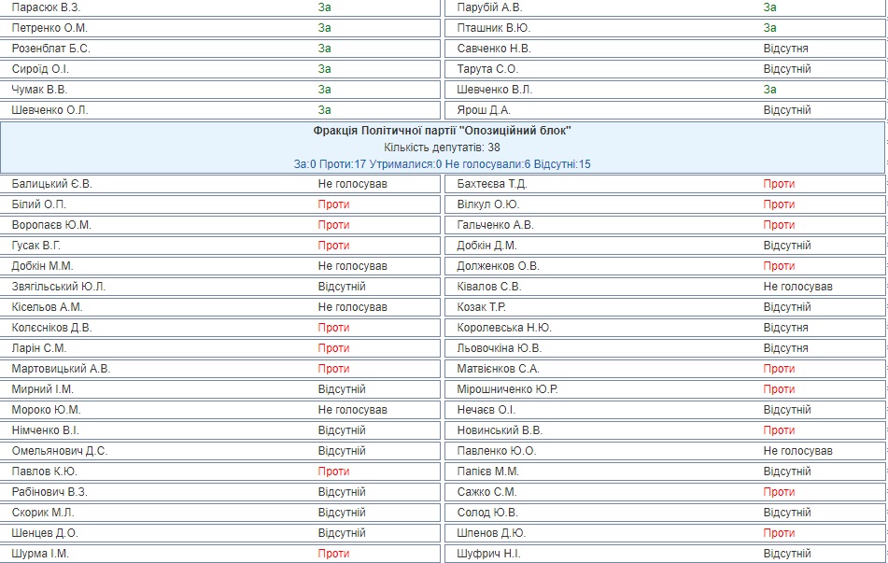The width and height of the screenshot is (888, 563).
Task: Select the Балицький Є.В. row name
Action: [52, 184]
